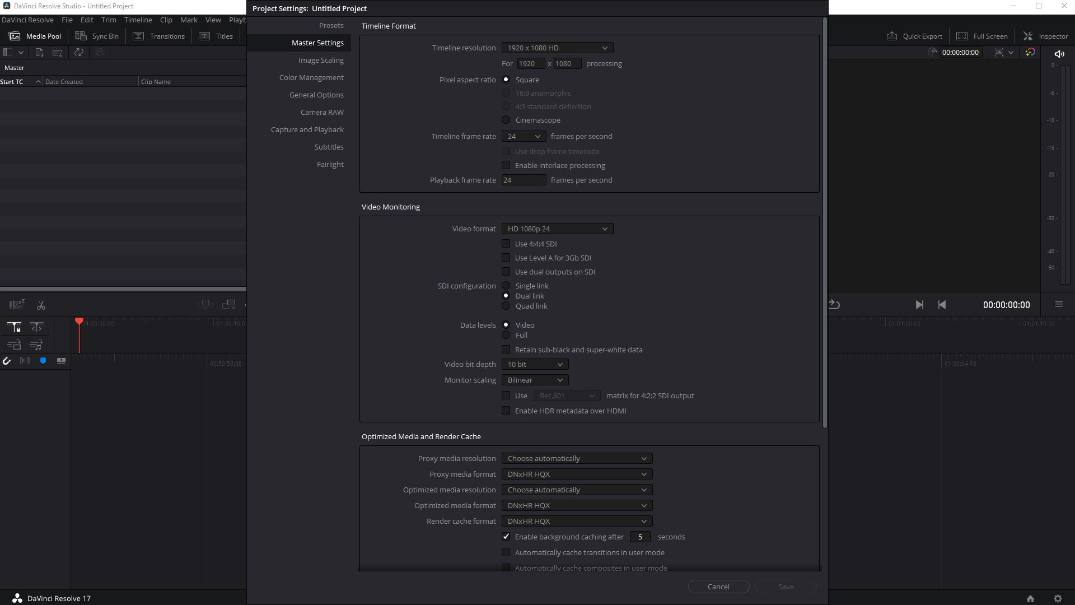The height and width of the screenshot is (605, 1075).
Task: Open Timeline frame rate dropdown
Action: [x=523, y=136]
